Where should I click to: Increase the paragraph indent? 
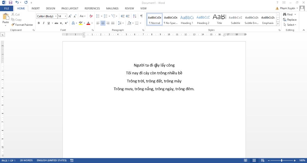click(128, 16)
